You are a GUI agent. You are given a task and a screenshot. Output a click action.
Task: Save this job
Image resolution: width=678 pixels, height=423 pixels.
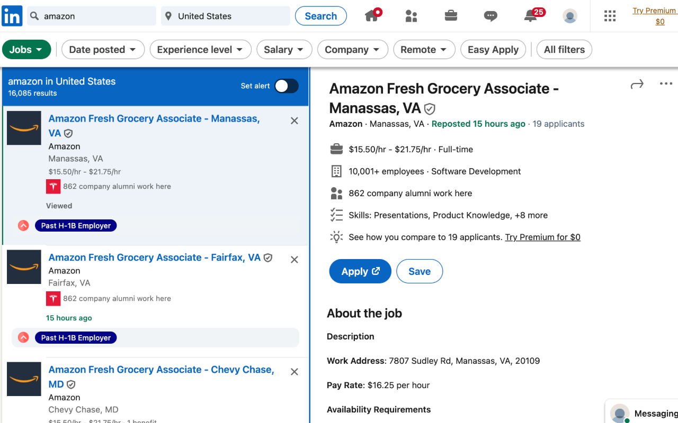click(x=420, y=271)
